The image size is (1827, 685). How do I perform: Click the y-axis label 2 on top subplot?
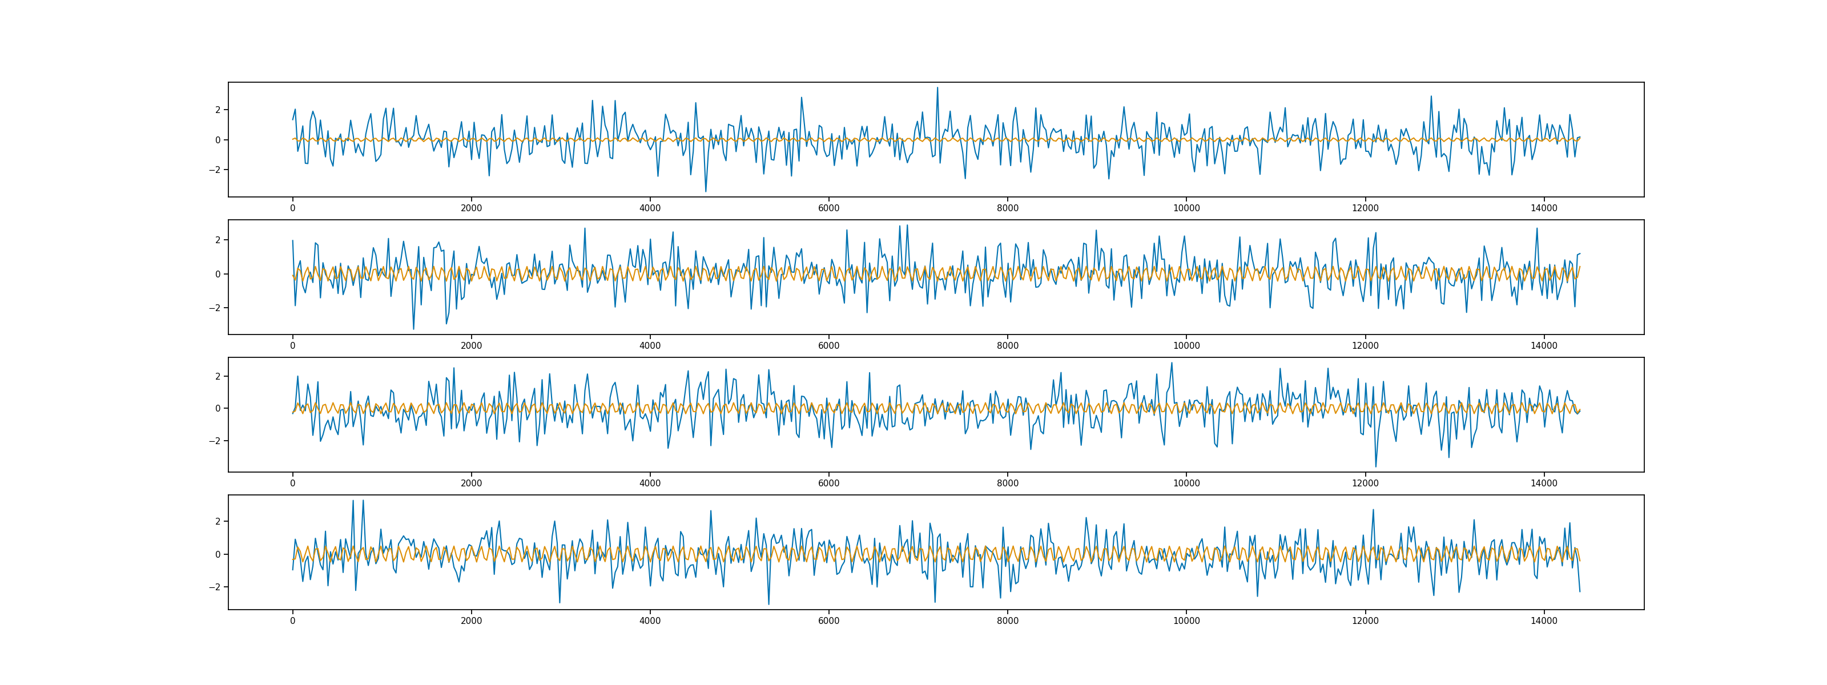[x=219, y=110]
